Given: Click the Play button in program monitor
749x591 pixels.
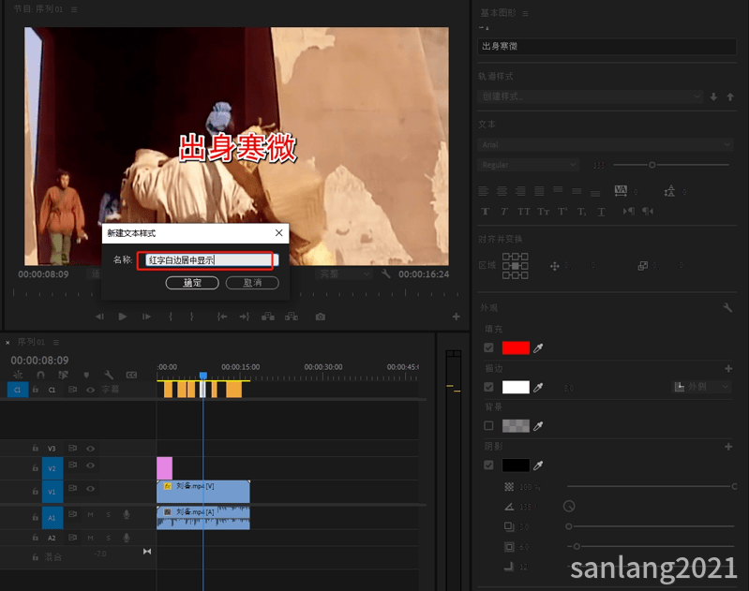Looking at the screenshot, I should pos(122,317).
